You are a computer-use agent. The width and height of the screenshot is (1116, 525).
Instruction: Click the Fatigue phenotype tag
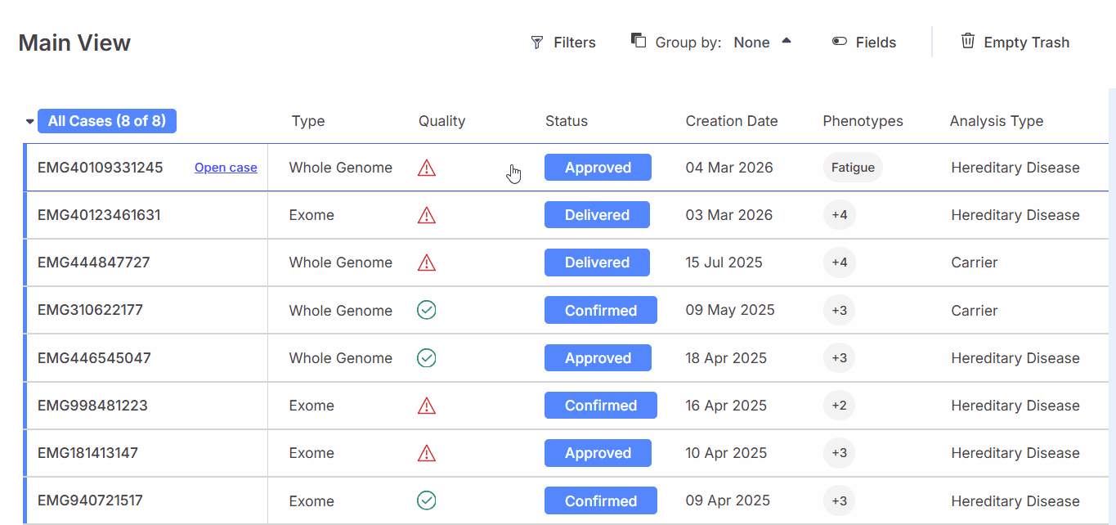tap(853, 168)
